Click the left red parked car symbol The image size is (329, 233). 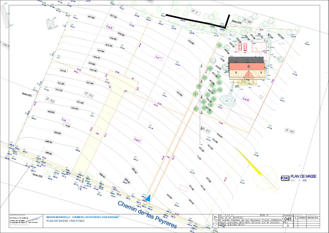(x=239, y=47)
